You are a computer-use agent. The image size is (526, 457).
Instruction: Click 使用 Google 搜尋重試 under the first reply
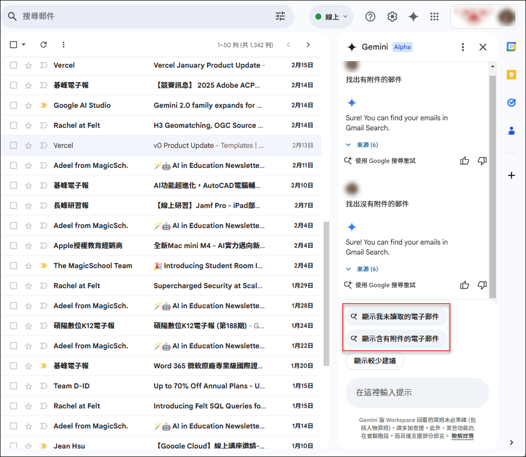pyautogui.click(x=380, y=161)
